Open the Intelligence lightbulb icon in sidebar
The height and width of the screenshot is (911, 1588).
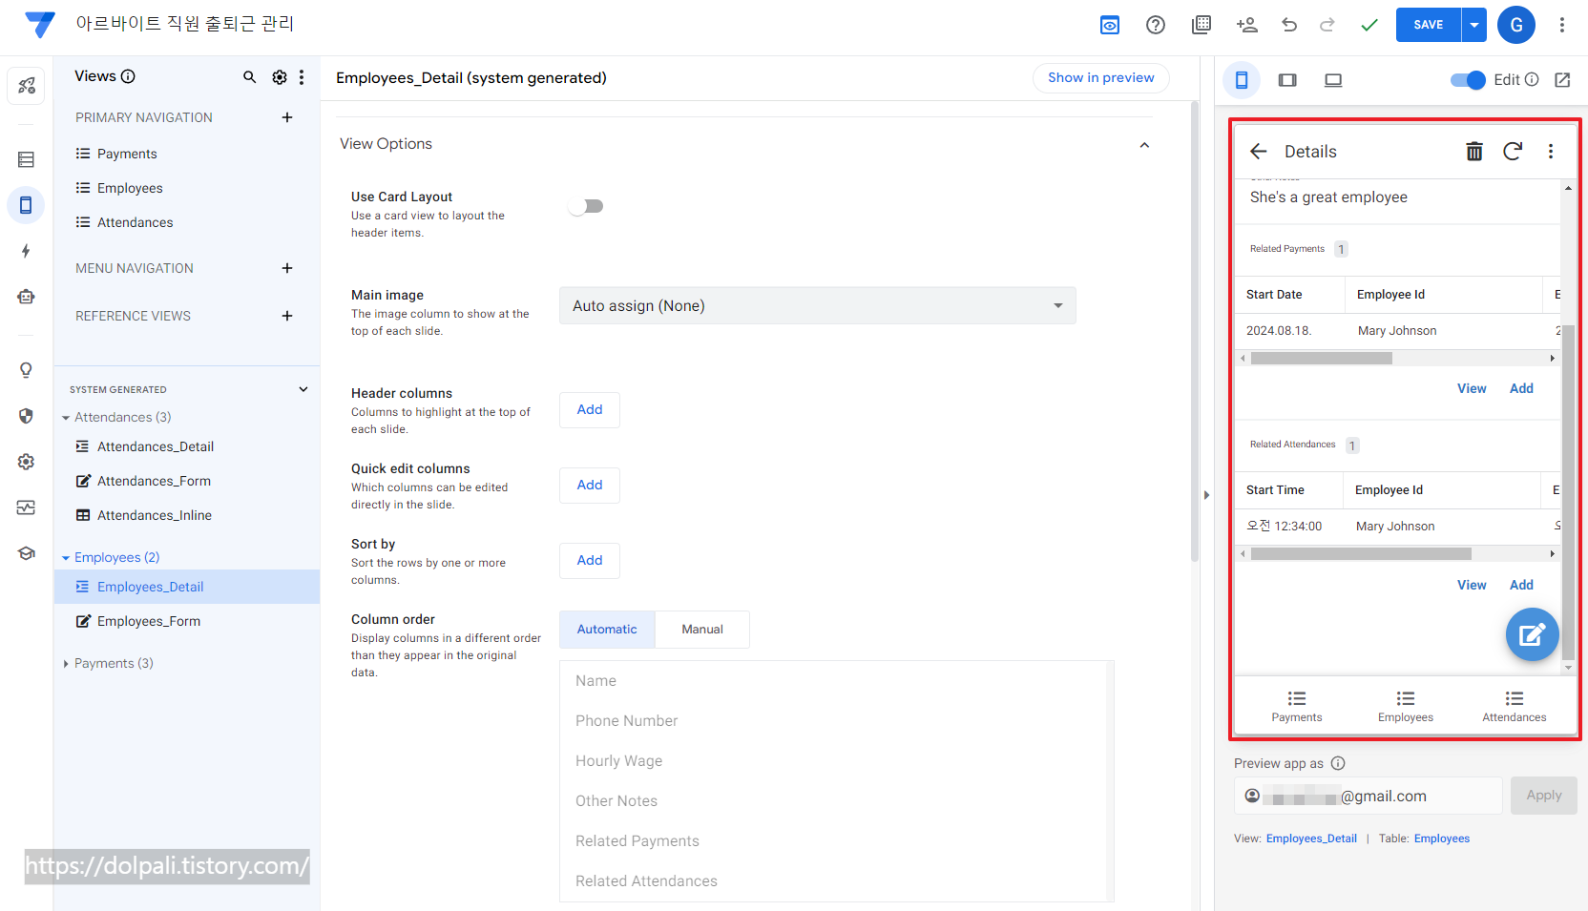(26, 370)
